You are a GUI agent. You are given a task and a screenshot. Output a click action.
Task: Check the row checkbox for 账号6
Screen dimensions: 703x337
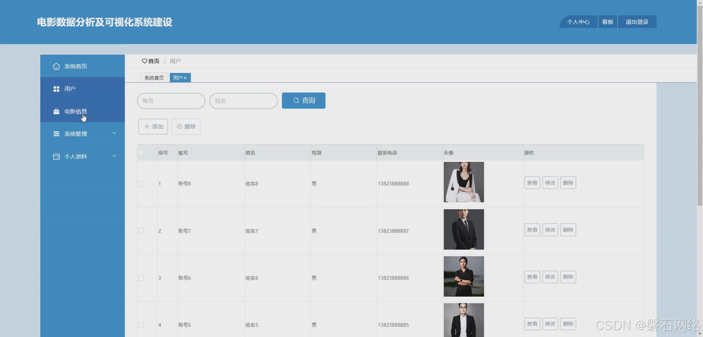pos(141,278)
